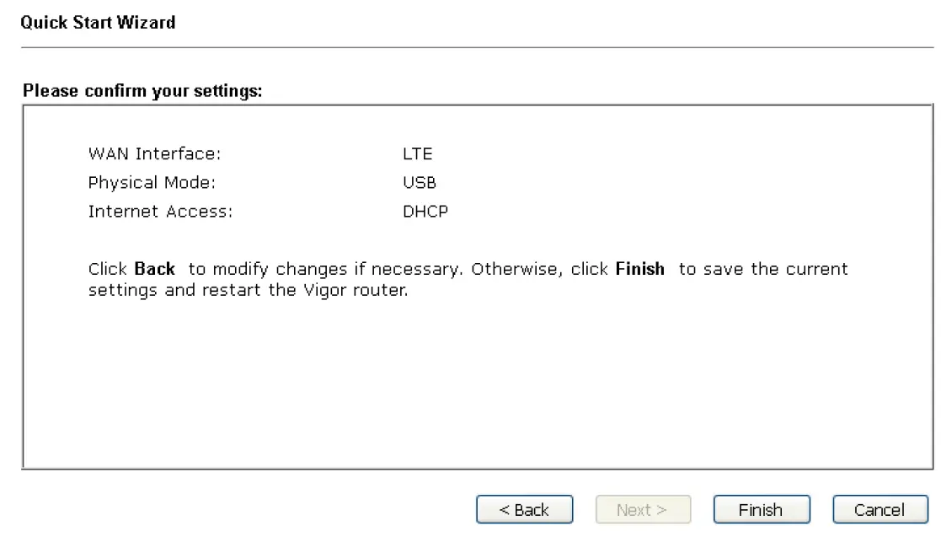Cancel the Quick Start Wizard
The image size is (941, 537).
point(880,510)
